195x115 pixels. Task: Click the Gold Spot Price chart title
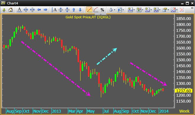(x=88, y=17)
